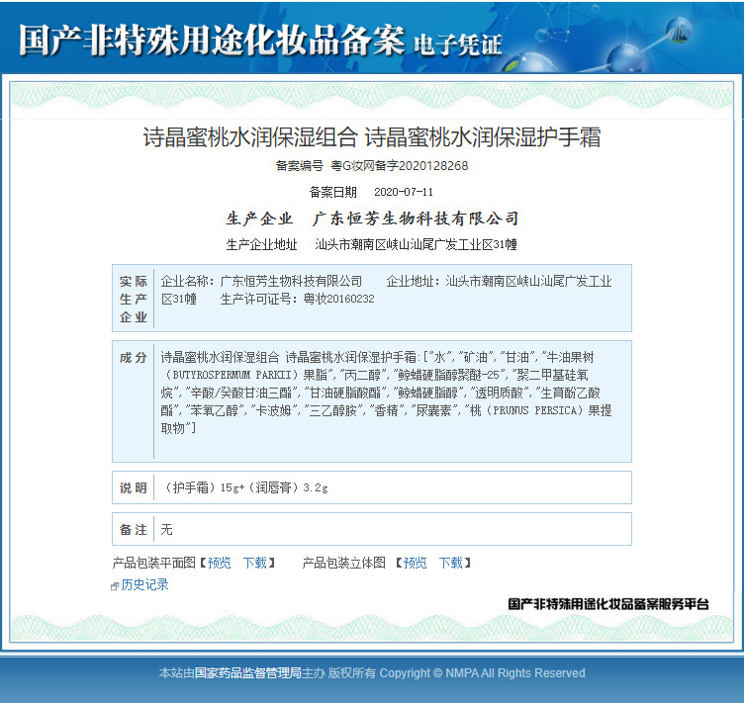Click the 生产企业地址 address line
The width and height of the screenshot is (744, 703).
372,244
